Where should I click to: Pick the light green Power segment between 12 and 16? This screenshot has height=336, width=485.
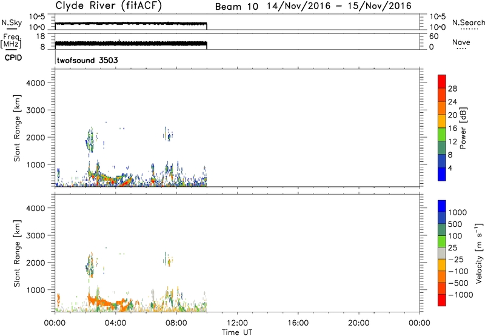(442, 134)
